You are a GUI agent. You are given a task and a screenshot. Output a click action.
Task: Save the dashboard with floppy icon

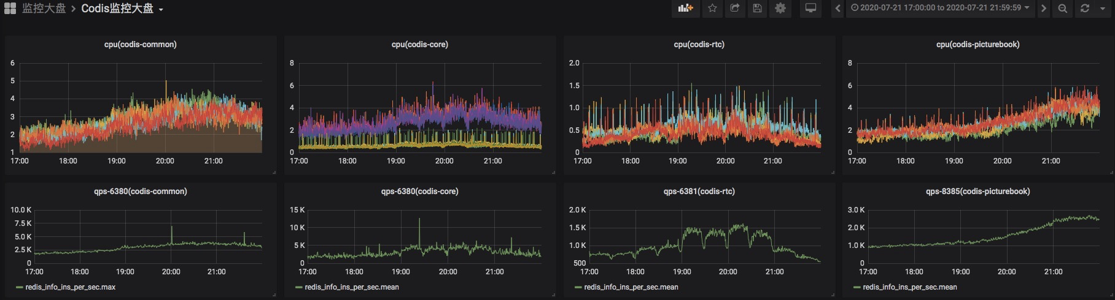(x=757, y=9)
